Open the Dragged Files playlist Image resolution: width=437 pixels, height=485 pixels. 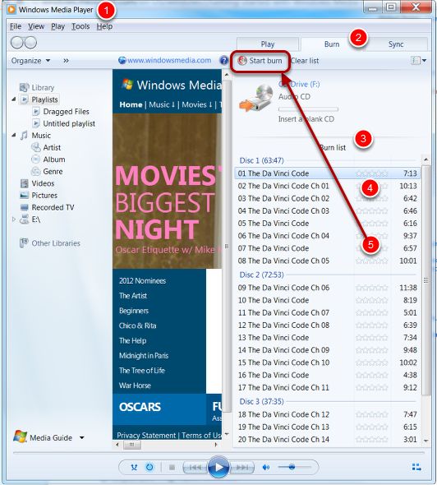pos(67,111)
